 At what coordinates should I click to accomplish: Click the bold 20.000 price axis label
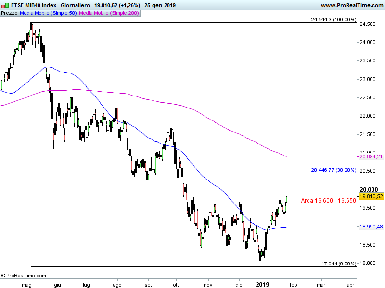[x=369, y=189]
